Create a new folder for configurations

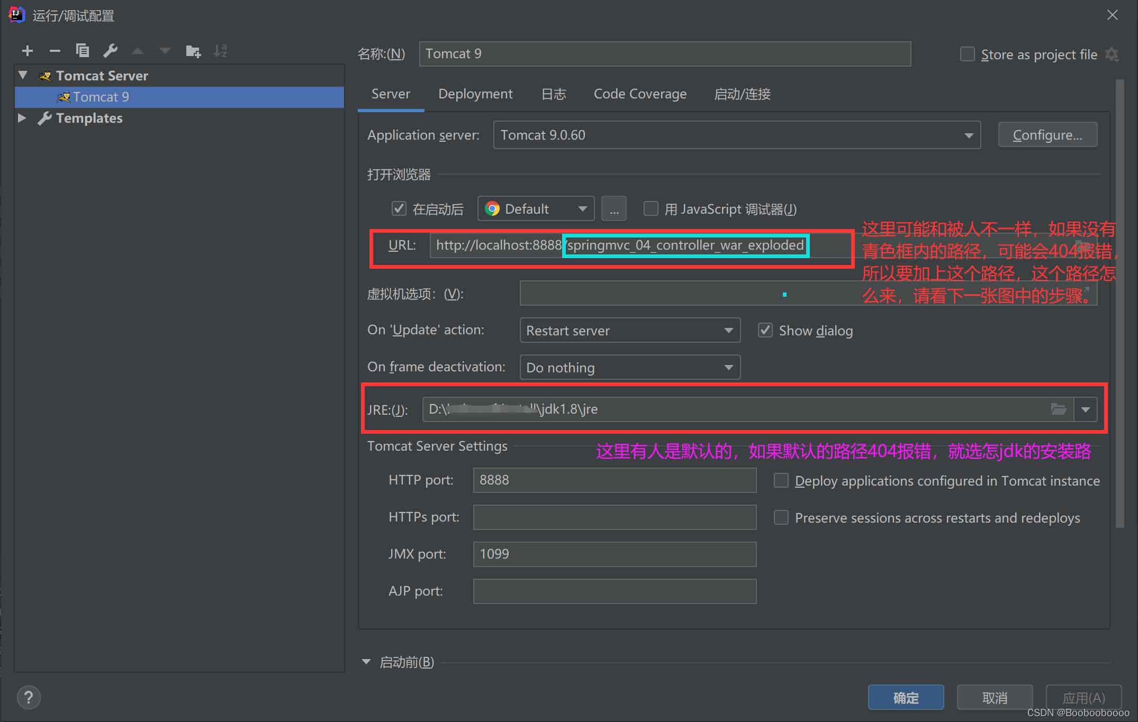point(193,51)
